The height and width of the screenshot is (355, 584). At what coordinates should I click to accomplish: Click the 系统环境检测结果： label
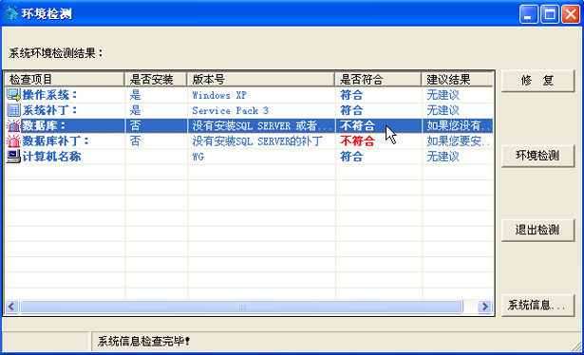pos(56,53)
